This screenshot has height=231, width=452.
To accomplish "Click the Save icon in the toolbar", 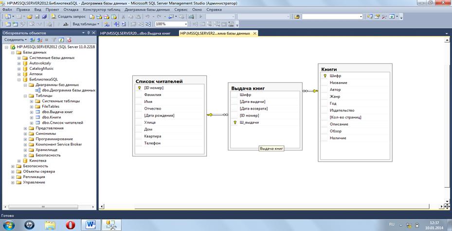I will point(37,16).
